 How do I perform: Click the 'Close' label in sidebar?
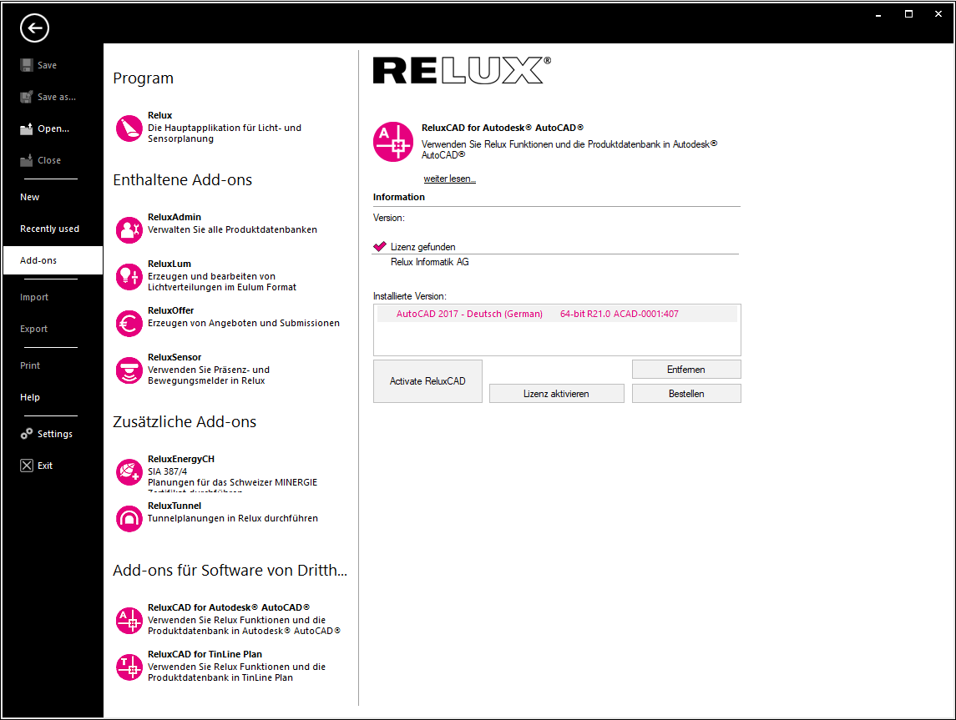coord(49,160)
